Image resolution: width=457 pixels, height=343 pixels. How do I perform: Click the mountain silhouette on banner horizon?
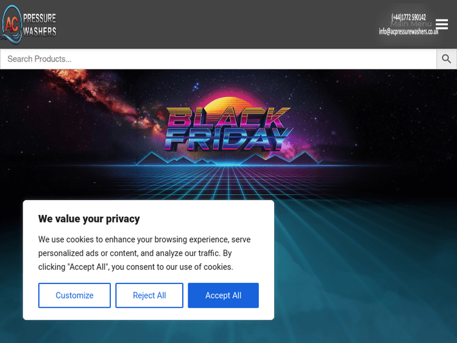[305, 160]
